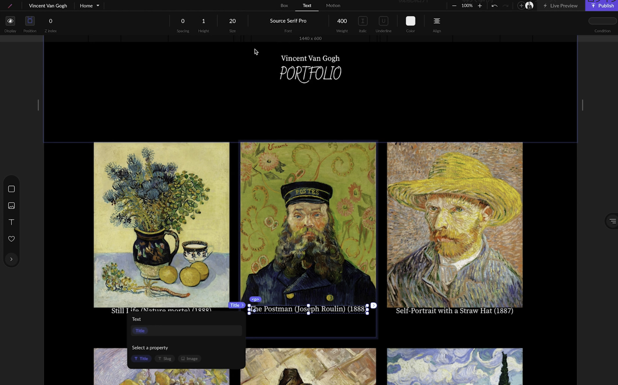Edit the line Height value
Viewport: 618px width, 385px height.
203,21
